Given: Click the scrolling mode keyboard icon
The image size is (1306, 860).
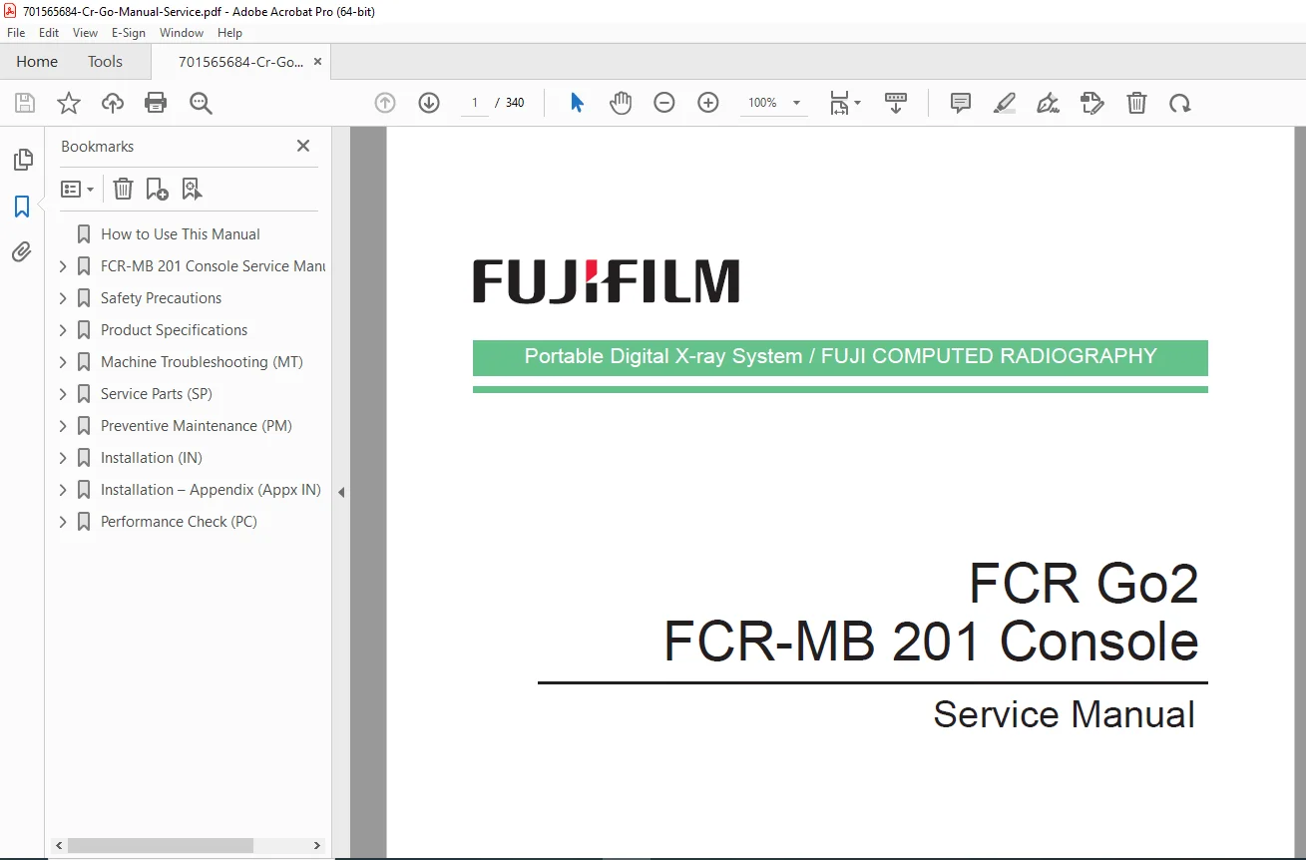Looking at the screenshot, I should pyautogui.click(x=896, y=103).
